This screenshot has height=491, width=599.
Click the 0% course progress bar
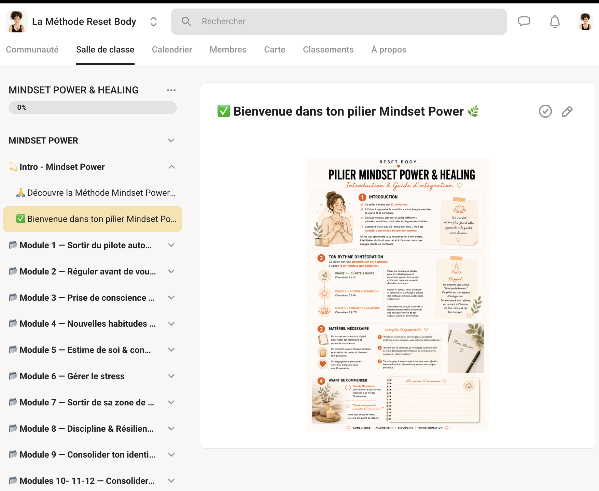coord(93,108)
